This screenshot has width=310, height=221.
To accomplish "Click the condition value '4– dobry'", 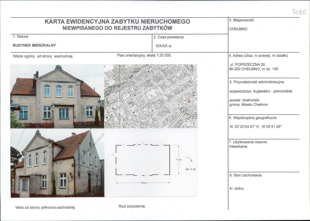I will point(237,189).
